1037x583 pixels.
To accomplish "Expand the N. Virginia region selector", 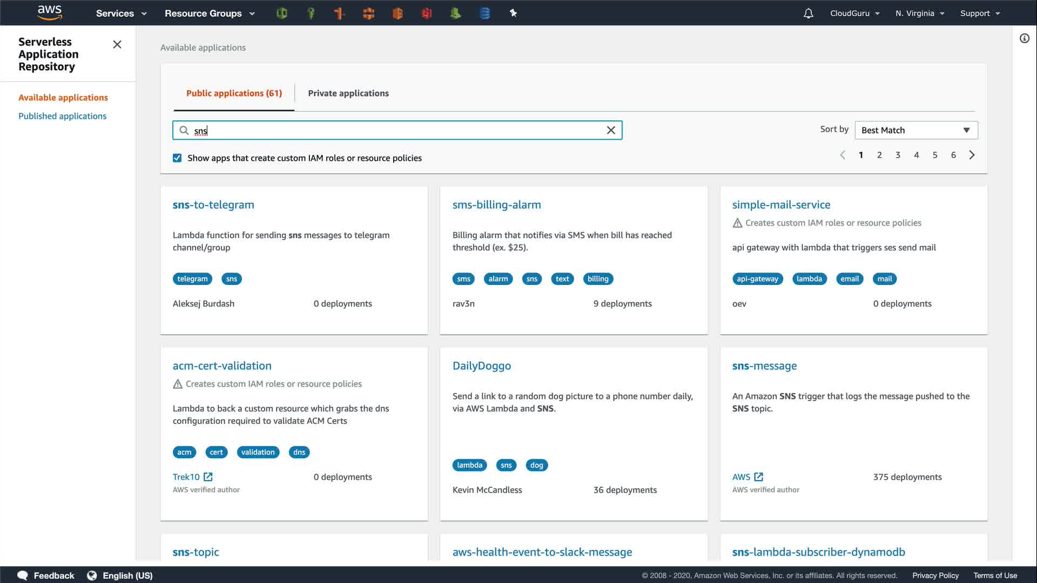I will point(919,13).
